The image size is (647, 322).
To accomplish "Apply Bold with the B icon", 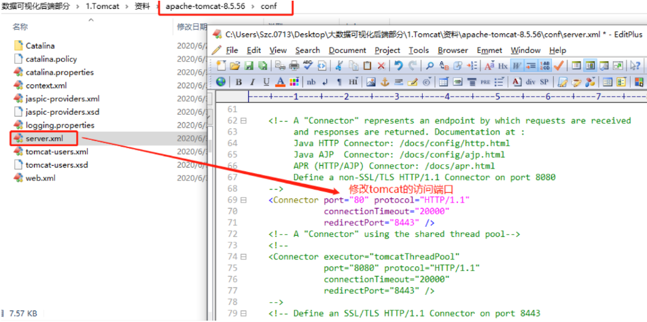I will click(239, 82).
